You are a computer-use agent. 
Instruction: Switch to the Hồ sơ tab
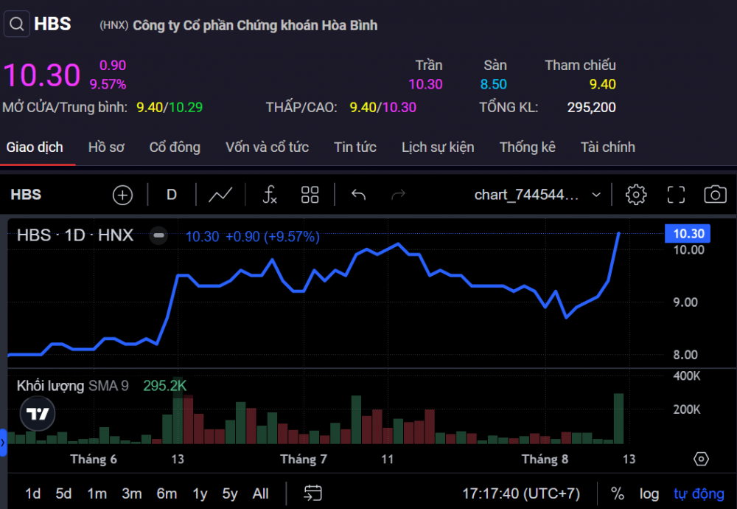tap(106, 147)
